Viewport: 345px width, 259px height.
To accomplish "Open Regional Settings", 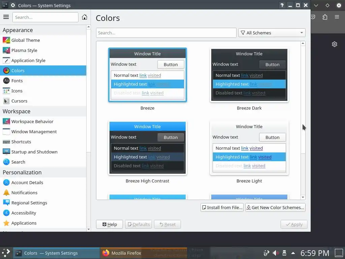I will [x=43, y=203].
